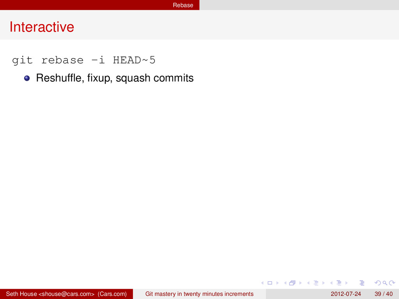Click the subsection navigation lines icon
The image size is (399, 299).
click(x=316, y=283)
